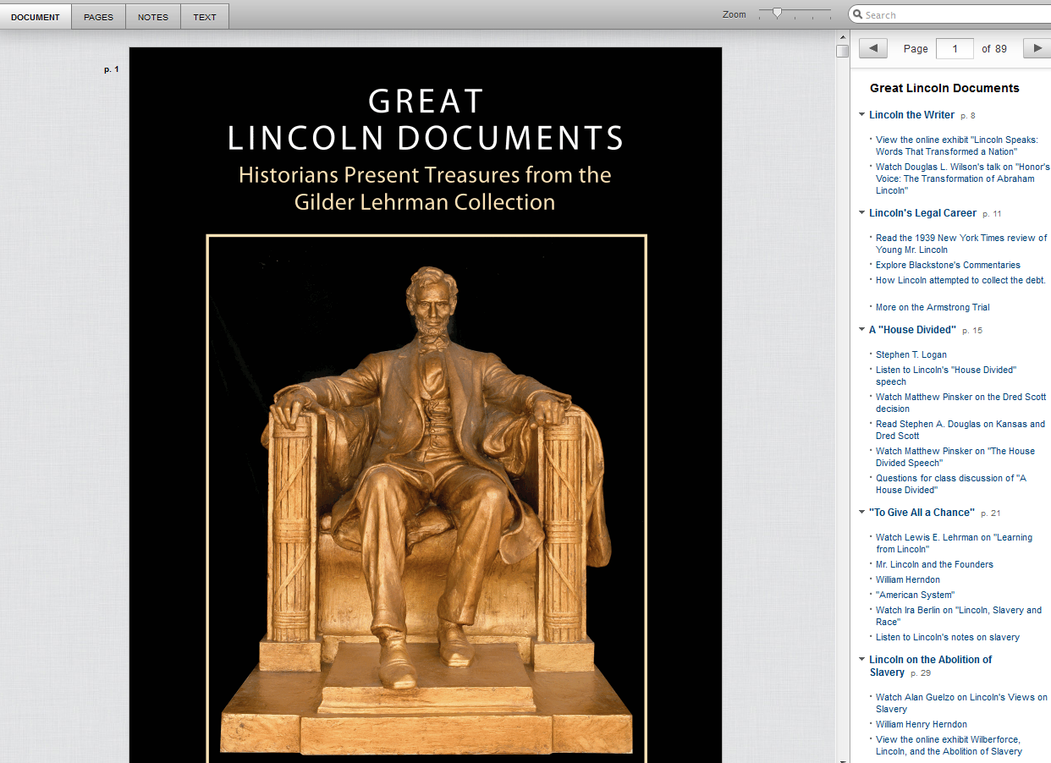Watch Matthew Pinsker on Dred Scott decision
Viewport: 1051px width, 763px height.
pos(960,403)
